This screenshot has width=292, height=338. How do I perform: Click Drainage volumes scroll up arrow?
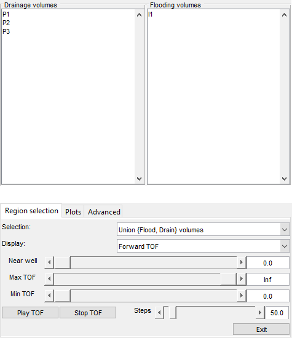140,15
